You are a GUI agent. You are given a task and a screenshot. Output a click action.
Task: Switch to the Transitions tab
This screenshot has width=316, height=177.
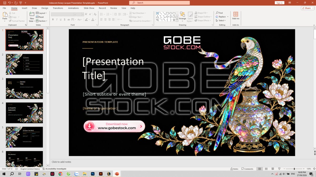[58, 8]
